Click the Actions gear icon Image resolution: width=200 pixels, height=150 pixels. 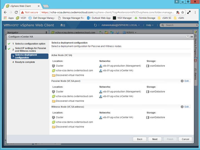(x=124, y=32)
